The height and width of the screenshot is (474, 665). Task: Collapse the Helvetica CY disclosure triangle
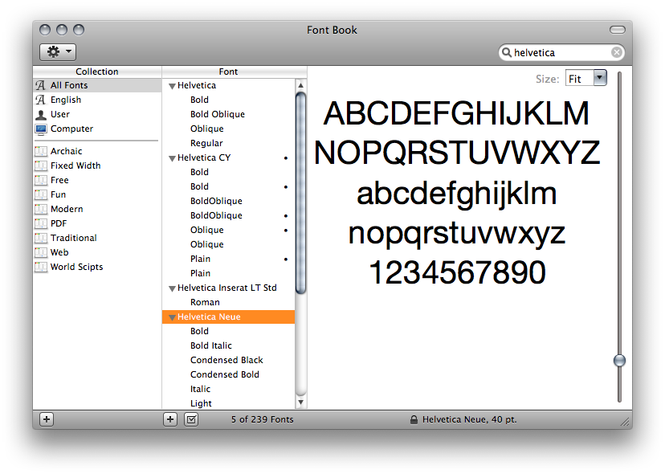coord(172,157)
